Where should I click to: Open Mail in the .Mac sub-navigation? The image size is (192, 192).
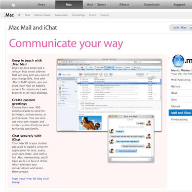[27, 15]
